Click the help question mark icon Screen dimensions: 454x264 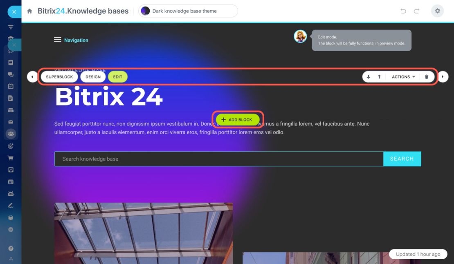(11, 248)
